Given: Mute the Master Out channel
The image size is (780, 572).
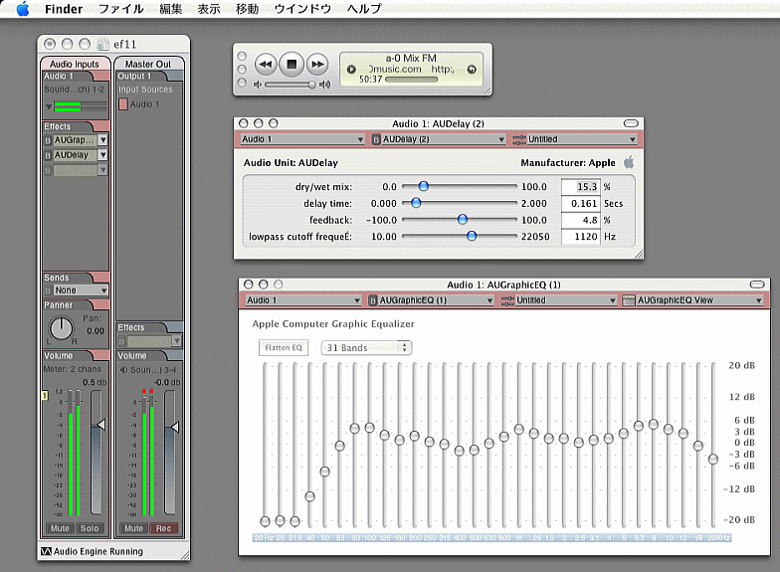Looking at the screenshot, I should click(133, 528).
